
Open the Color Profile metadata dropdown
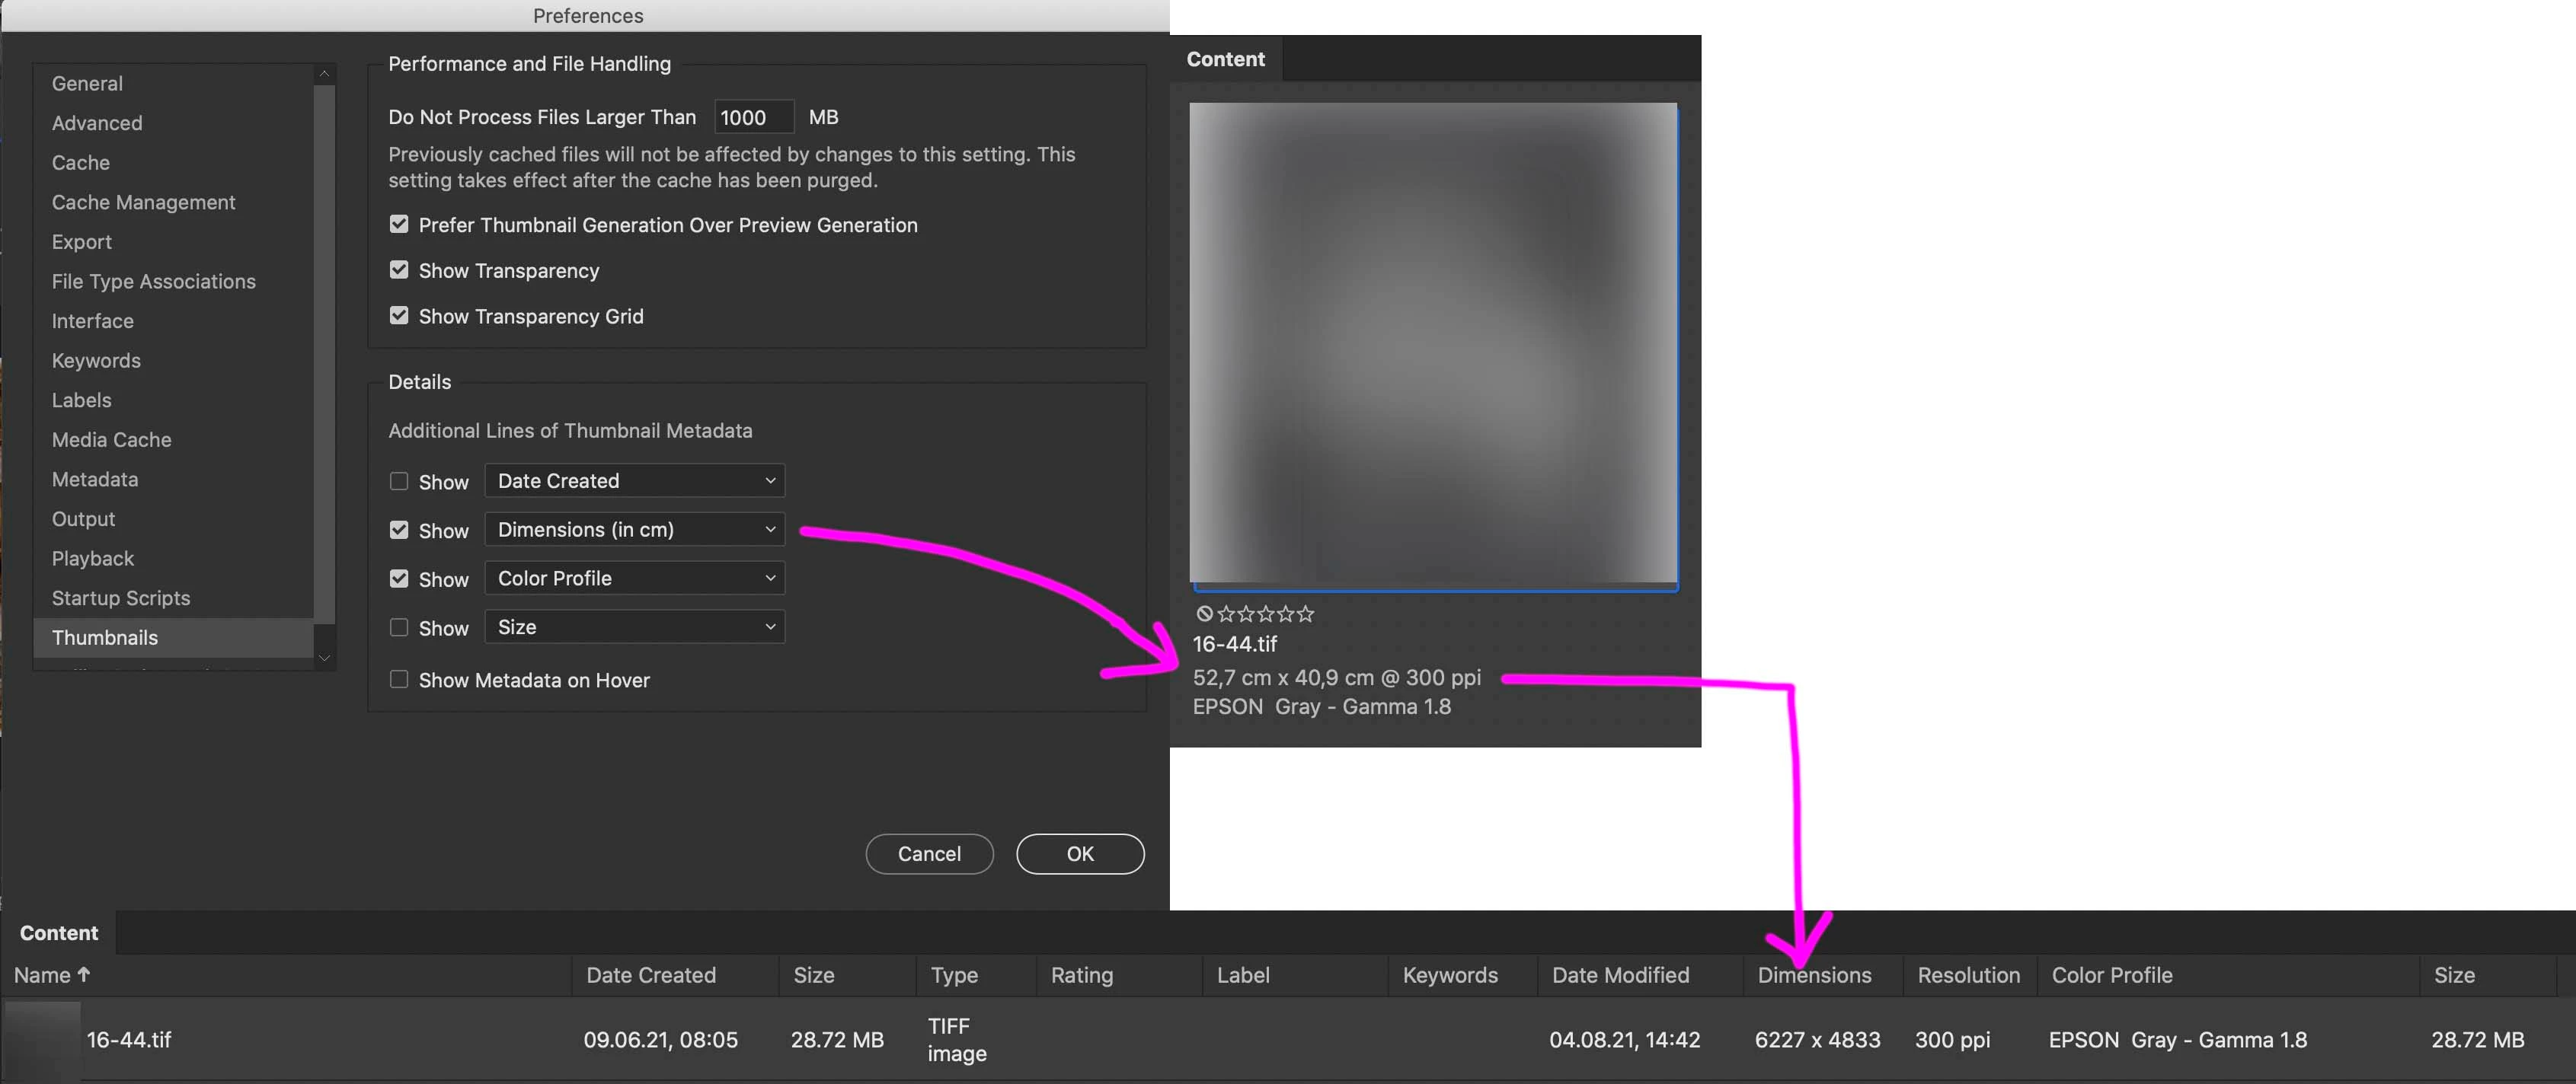634,579
